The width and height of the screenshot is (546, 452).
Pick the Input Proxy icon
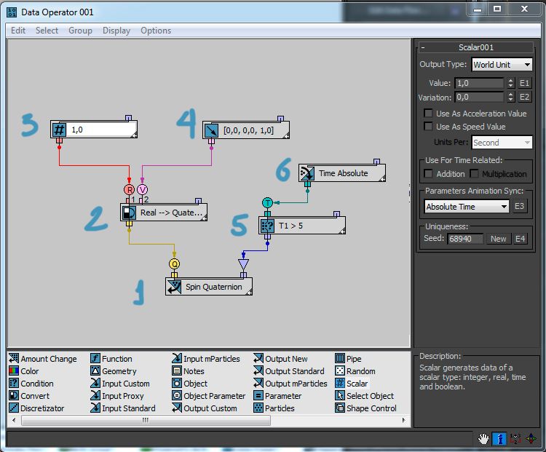tap(95, 395)
